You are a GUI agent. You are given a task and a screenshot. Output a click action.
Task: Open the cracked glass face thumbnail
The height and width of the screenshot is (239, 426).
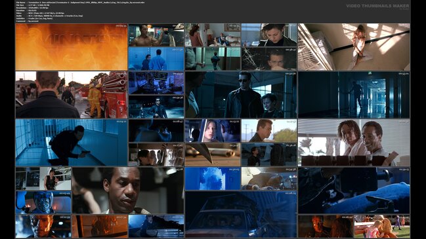(269, 59)
